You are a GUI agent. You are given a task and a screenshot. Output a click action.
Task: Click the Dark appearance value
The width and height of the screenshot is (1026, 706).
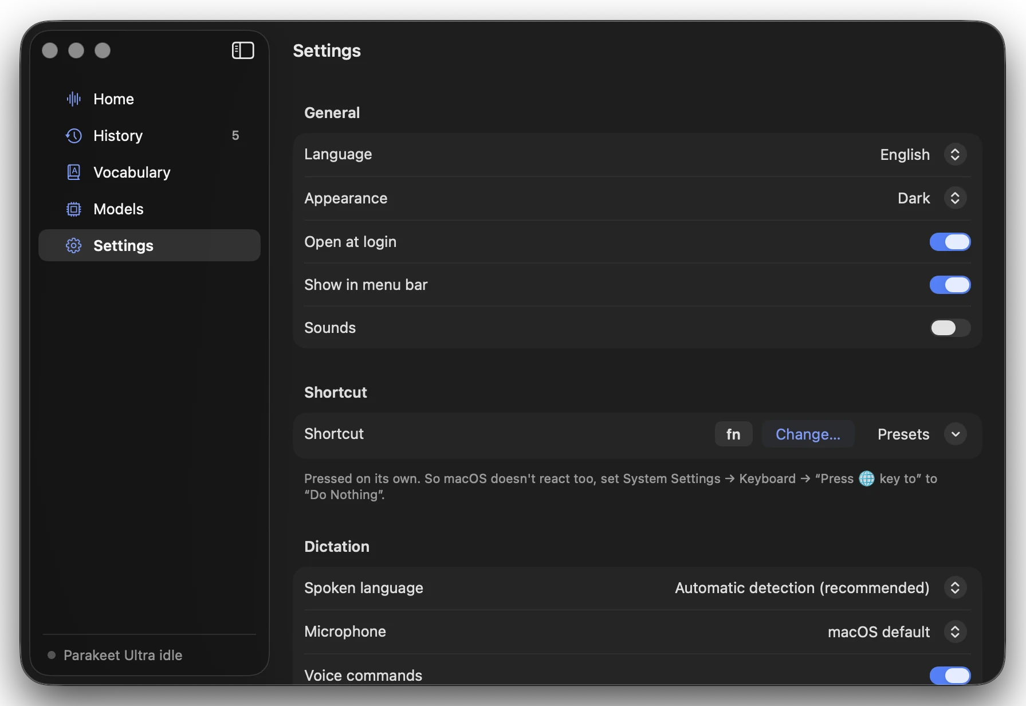pyautogui.click(x=914, y=198)
